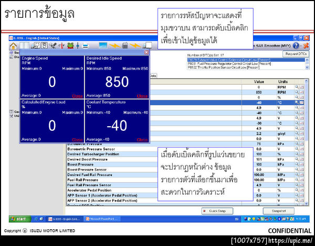Click the lightning bolt beside the blue monitor icon
The image size is (315, 246).
tap(114, 46)
